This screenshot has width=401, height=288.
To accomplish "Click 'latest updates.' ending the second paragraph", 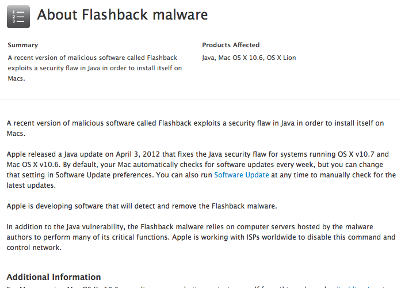I will 32,185.
